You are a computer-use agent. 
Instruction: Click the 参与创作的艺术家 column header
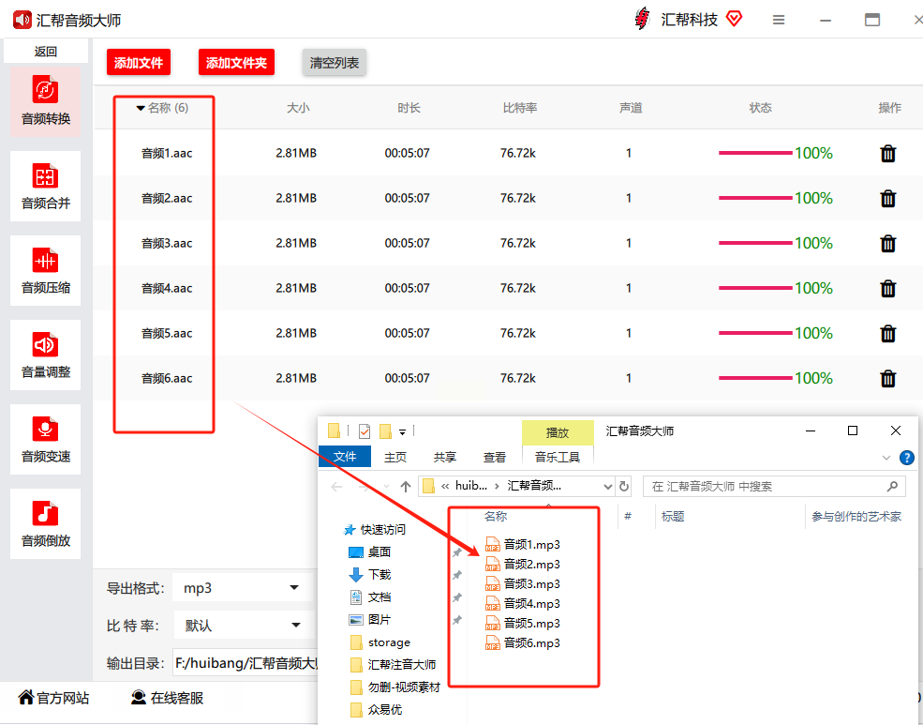point(856,517)
